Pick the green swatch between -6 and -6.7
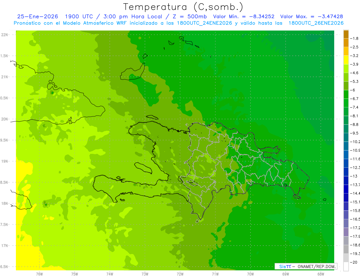The height and width of the screenshot is (278, 360). click(x=346, y=94)
